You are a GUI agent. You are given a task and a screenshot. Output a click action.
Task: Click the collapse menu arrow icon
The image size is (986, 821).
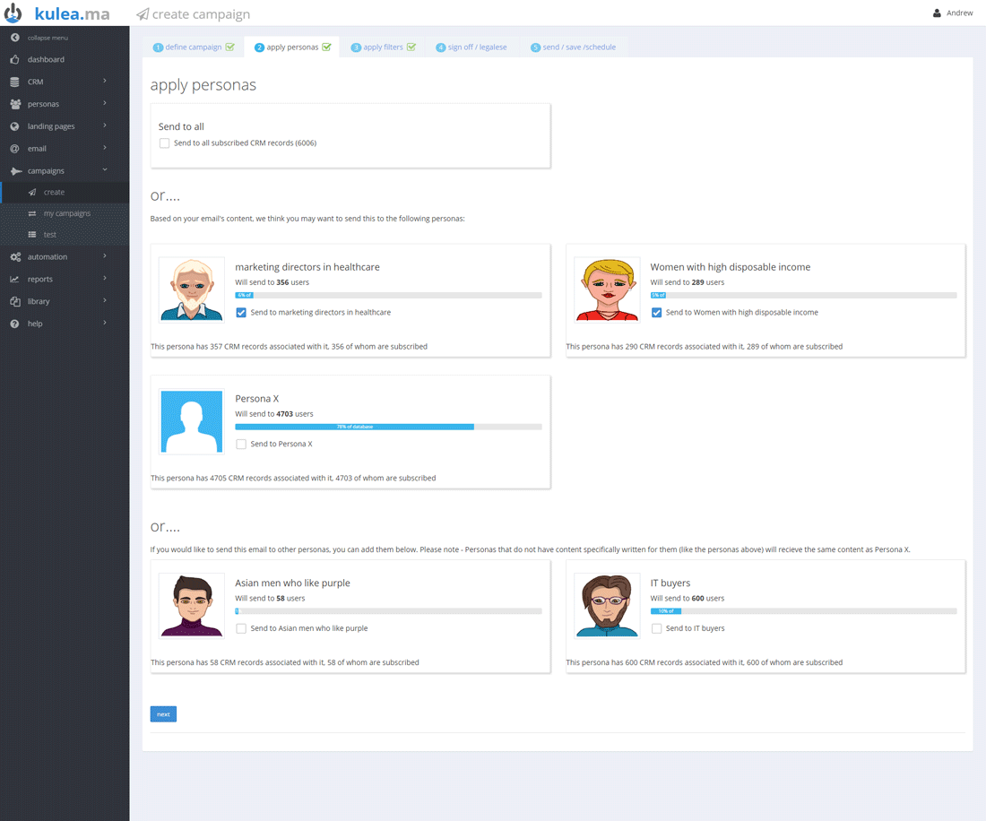coord(14,38)
